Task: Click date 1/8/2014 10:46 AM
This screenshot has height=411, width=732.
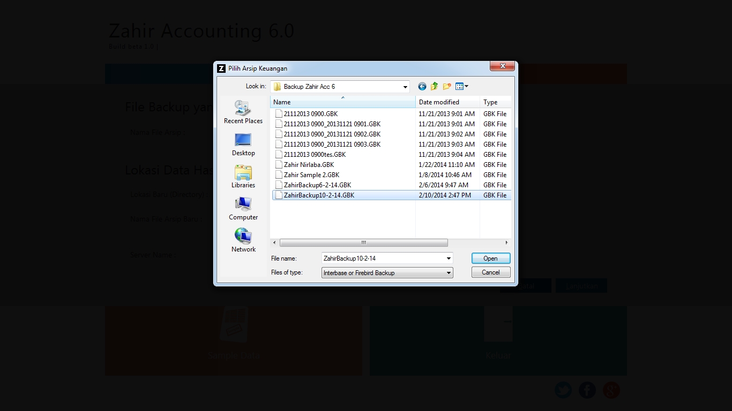Action: (445, 174)
